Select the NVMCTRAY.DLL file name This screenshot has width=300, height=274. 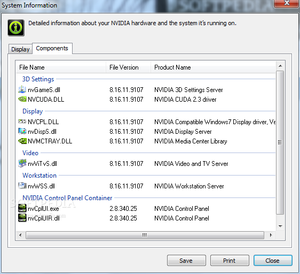click(x=50, y=141)
